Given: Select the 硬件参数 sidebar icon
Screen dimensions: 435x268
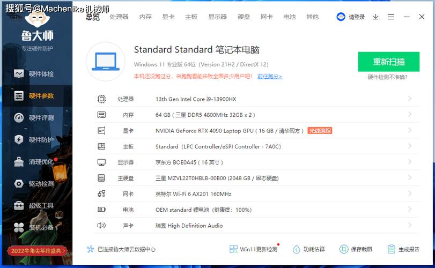Looking at the screenshot, I should pos(19,96).
